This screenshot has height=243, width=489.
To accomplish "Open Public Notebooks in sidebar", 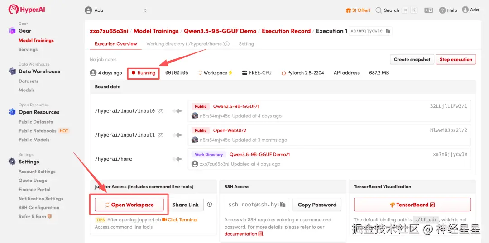I will (x=38, y=131).
